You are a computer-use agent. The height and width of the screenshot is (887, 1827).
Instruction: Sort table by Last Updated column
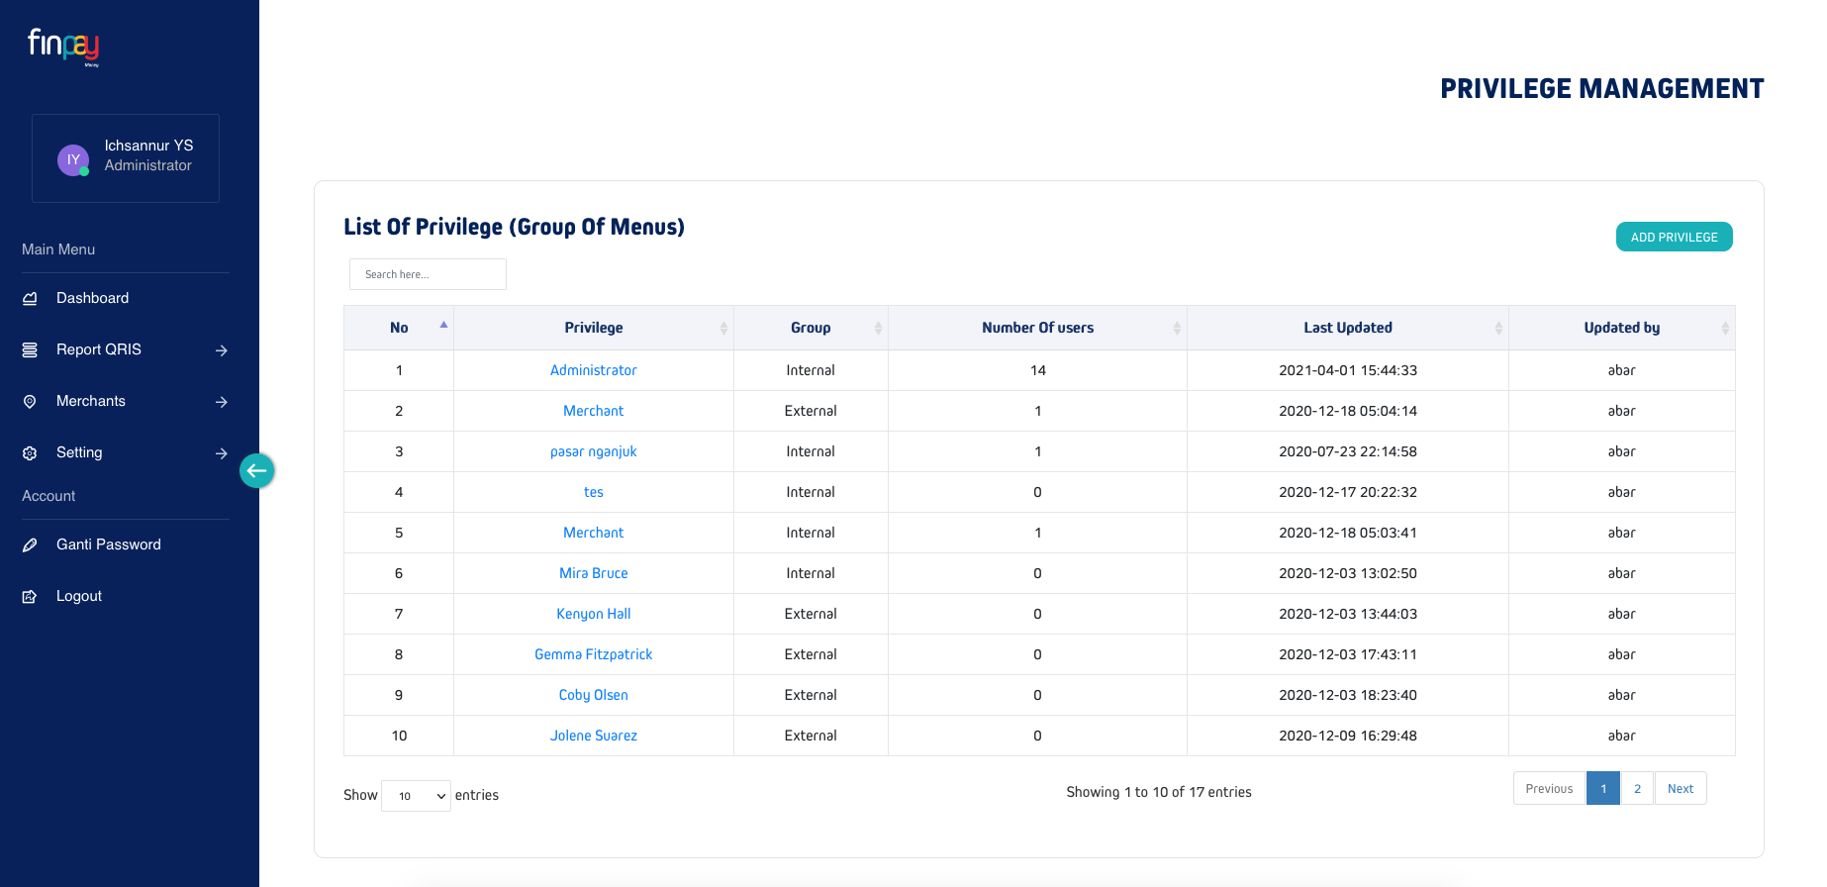tap(1347, 328)
